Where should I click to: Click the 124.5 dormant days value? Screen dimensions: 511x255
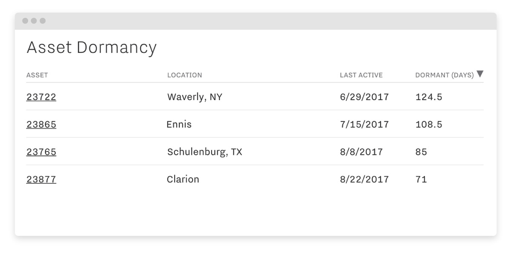coord(429,97)
